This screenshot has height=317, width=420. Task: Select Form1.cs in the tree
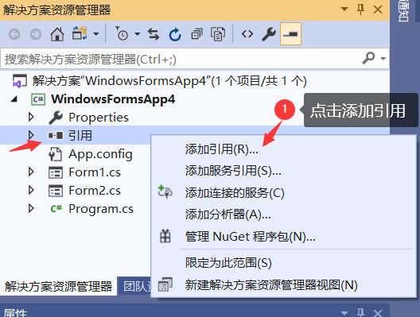tap(95, 172)
